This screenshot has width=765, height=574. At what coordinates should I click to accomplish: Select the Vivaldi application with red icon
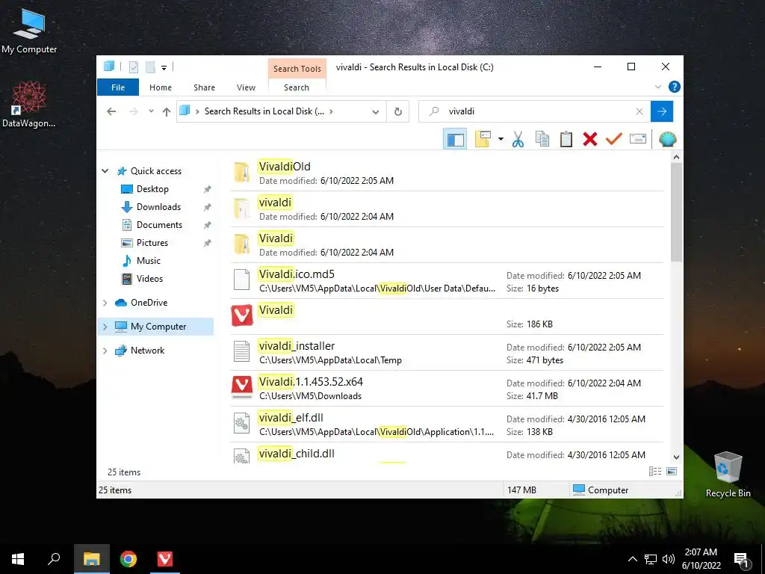coord(447,317)
